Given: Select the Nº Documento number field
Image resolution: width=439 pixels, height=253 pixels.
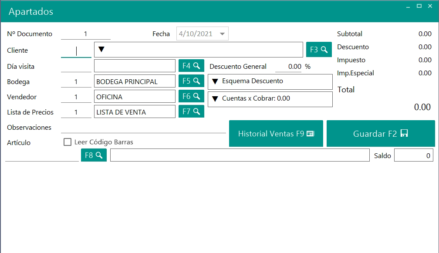Looking at the screenshot, I should pos(86,34).
